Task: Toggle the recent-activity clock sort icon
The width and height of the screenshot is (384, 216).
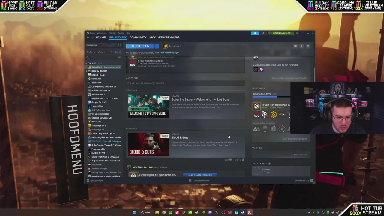Action: pos(116,52)
